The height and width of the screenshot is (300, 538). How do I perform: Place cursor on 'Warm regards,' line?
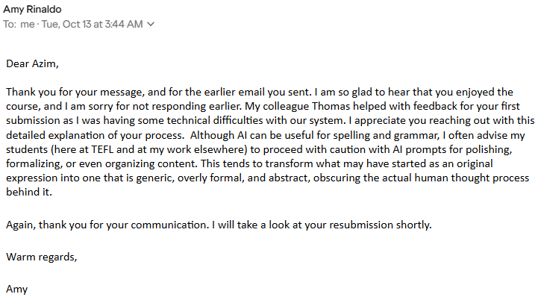point(42,257)
